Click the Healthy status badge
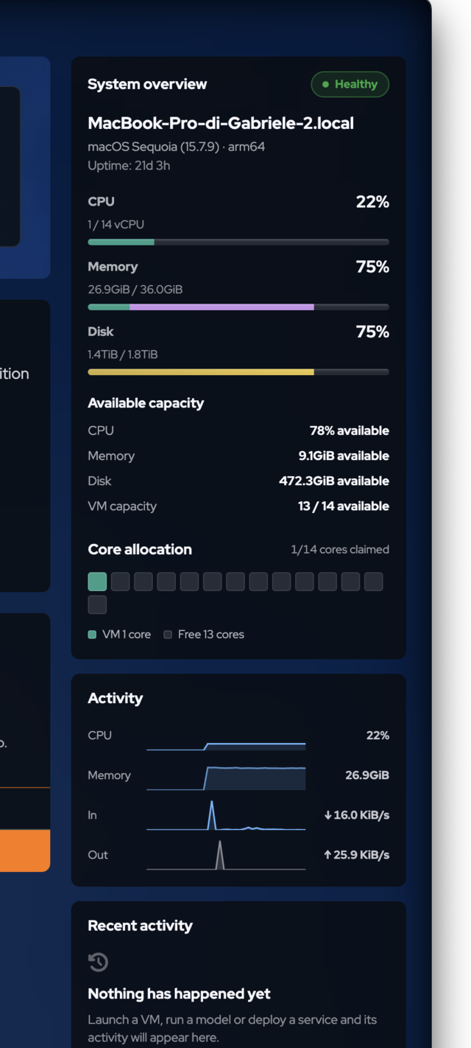The height and width of the screenshot is (1048, 471). click(x=350, y=84)
